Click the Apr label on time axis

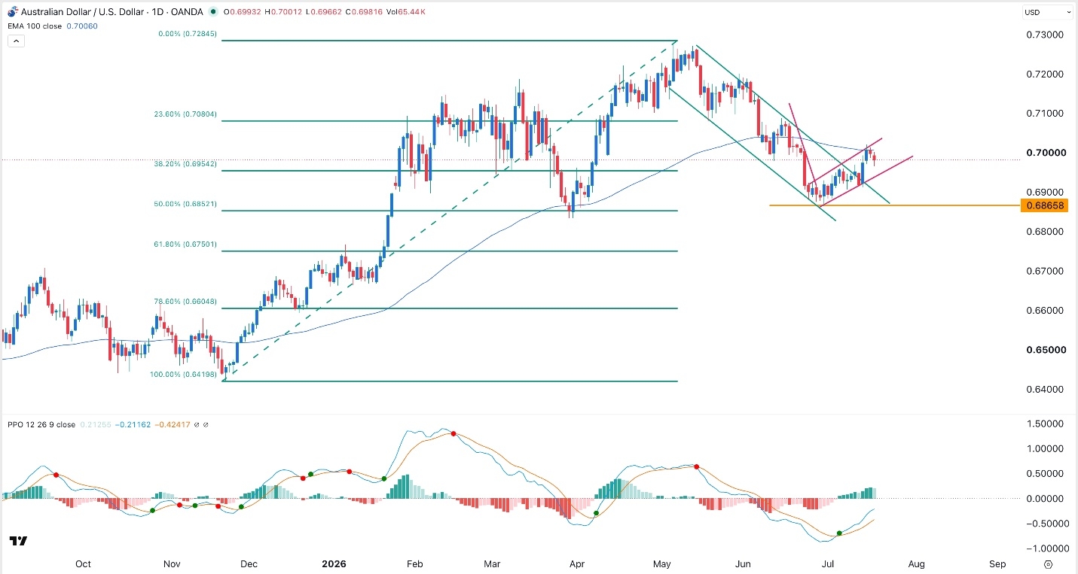576,563
